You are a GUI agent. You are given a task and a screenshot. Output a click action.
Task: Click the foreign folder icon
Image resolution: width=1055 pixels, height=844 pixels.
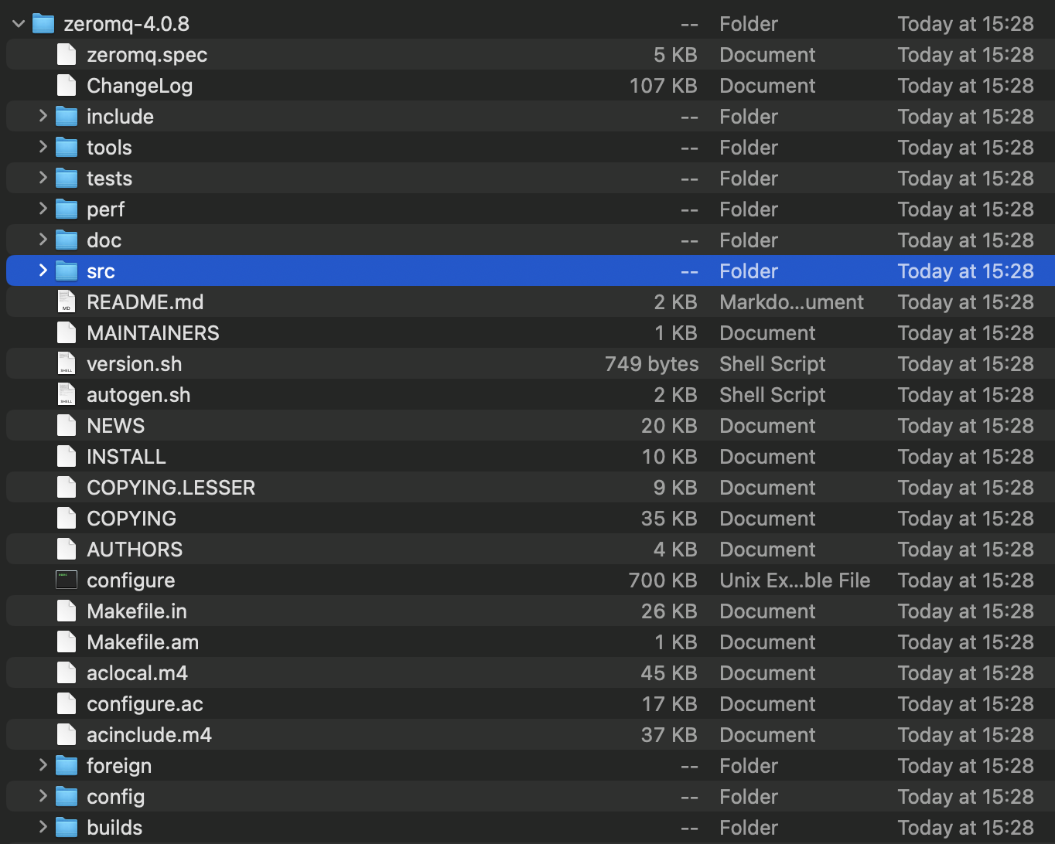tap(67, 766)
